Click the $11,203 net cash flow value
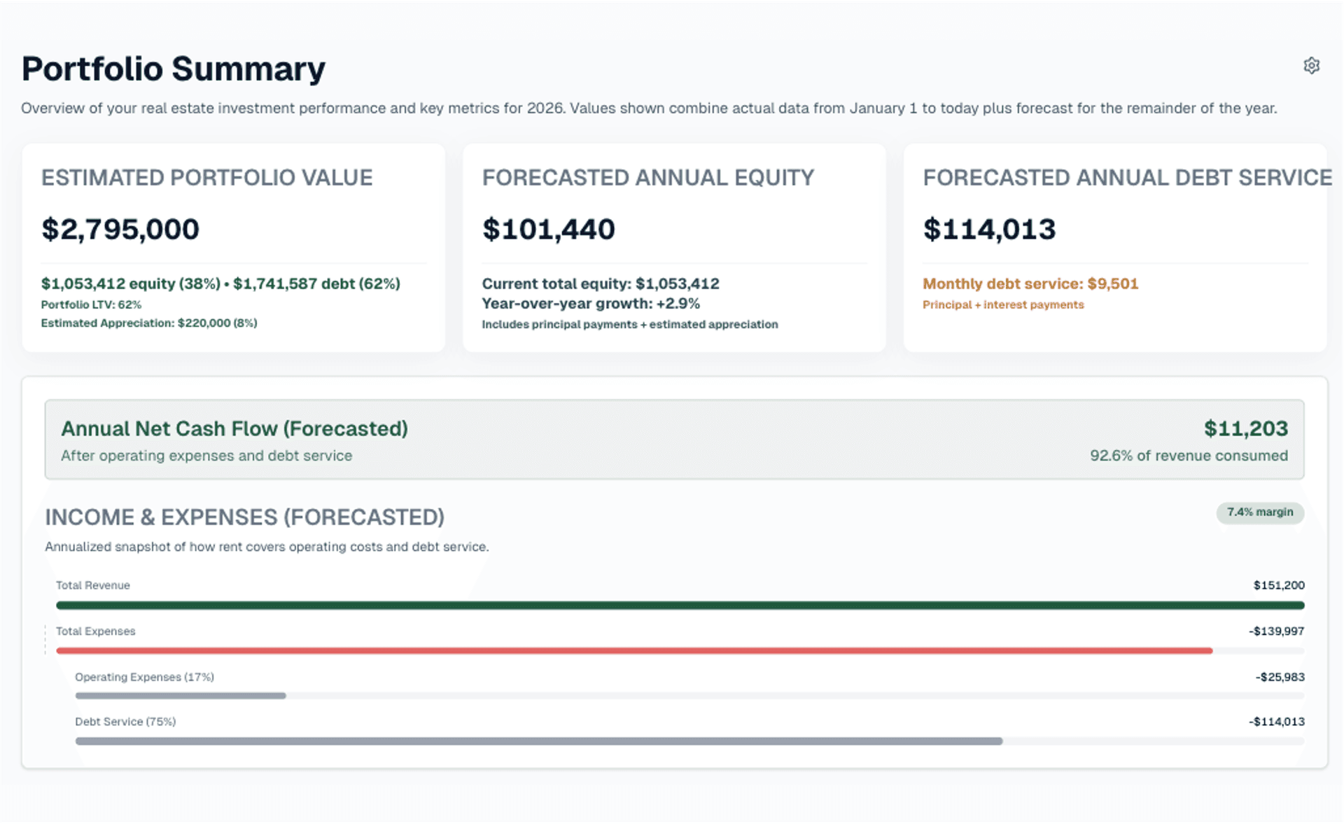 pos(1245,428)
